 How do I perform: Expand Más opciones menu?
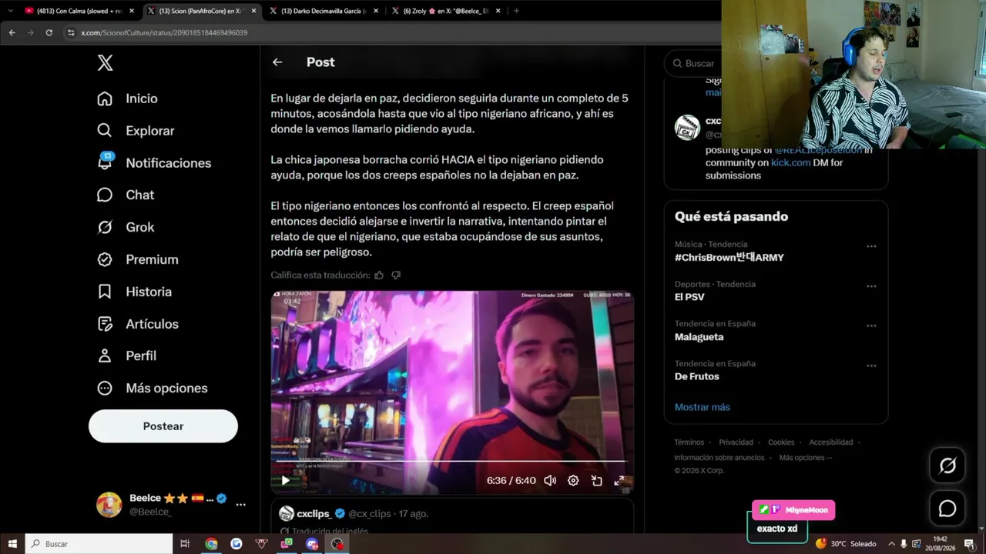pyautogui.click(x=153, y=388)
